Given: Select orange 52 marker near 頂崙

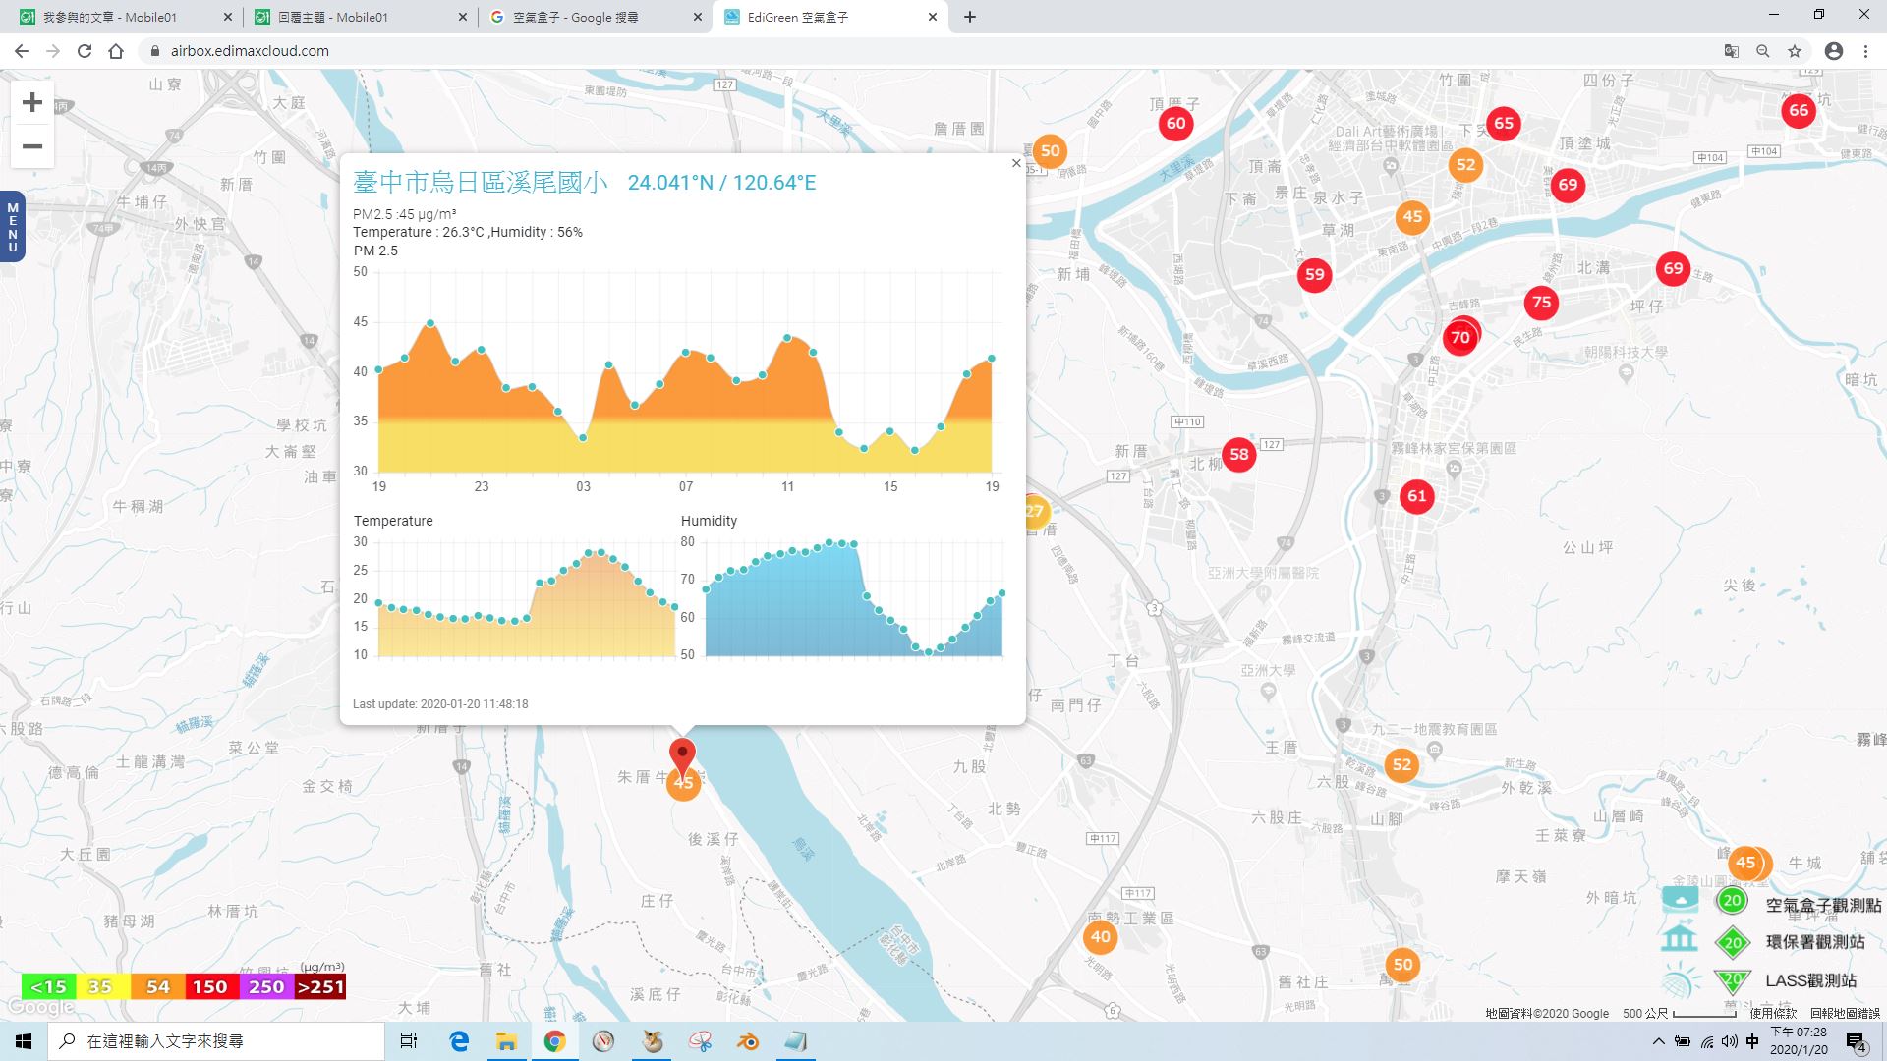Looking at the screenshot, I should click(1465, 165).
